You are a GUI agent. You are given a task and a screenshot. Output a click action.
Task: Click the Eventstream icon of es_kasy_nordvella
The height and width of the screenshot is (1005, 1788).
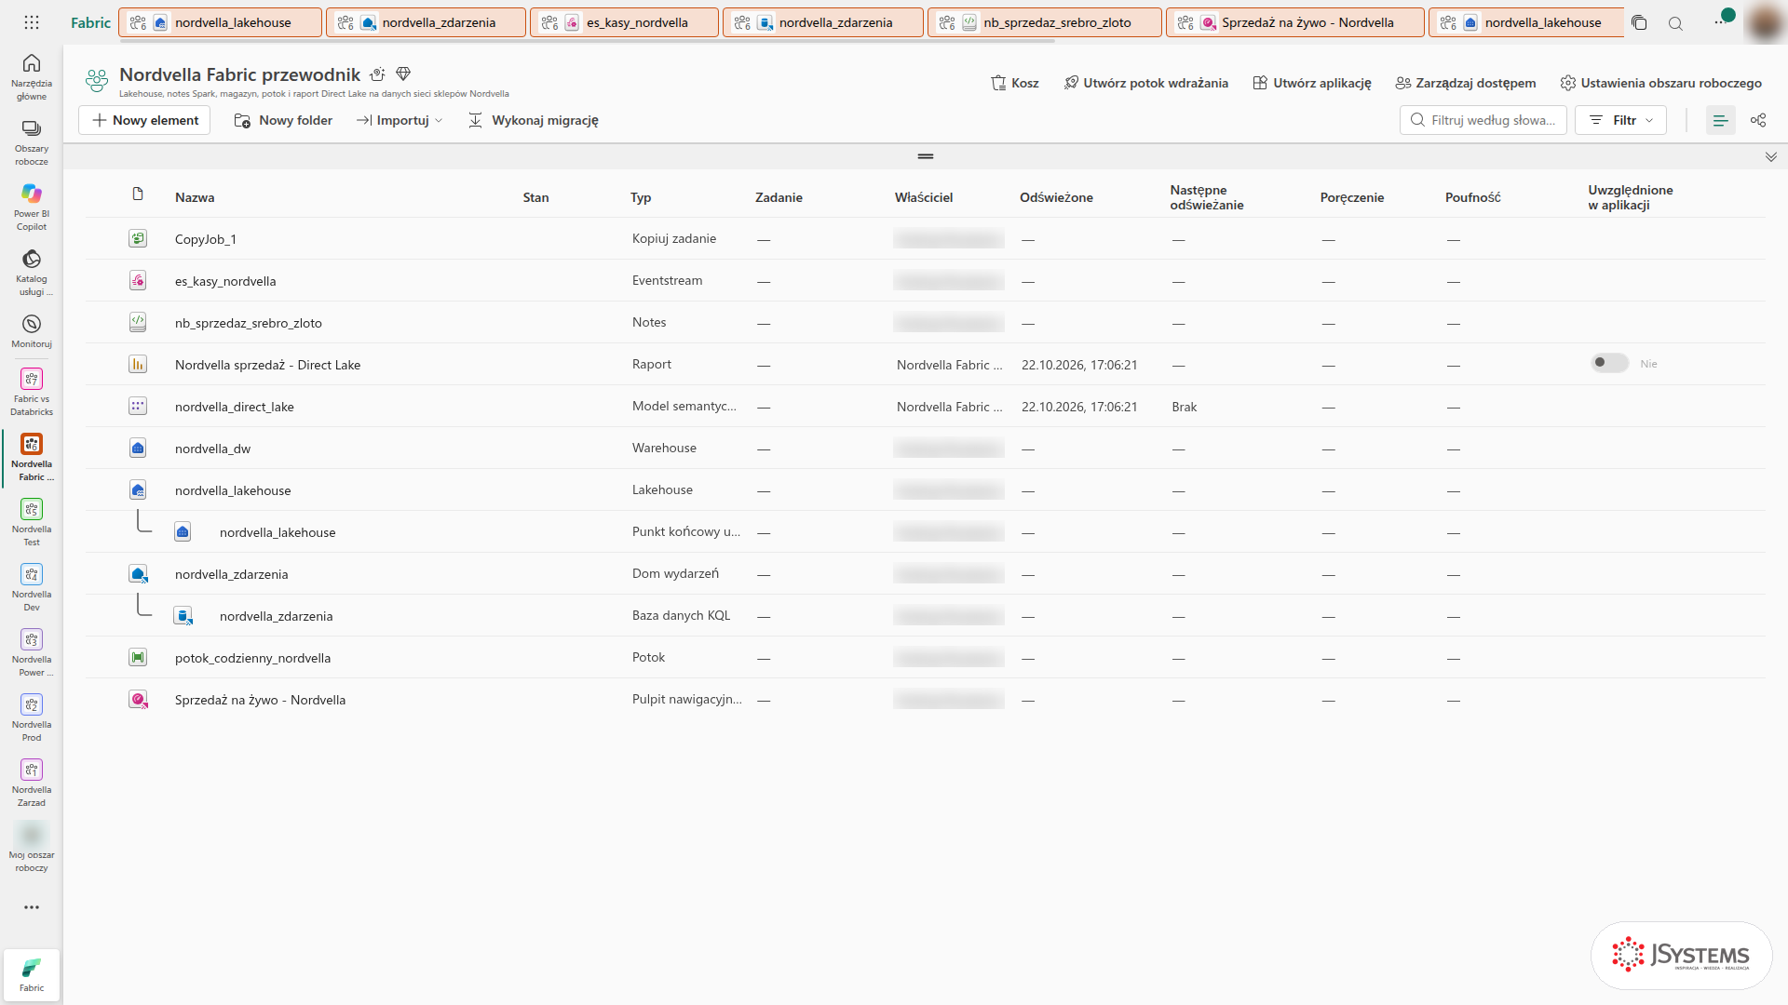(138, 280)
